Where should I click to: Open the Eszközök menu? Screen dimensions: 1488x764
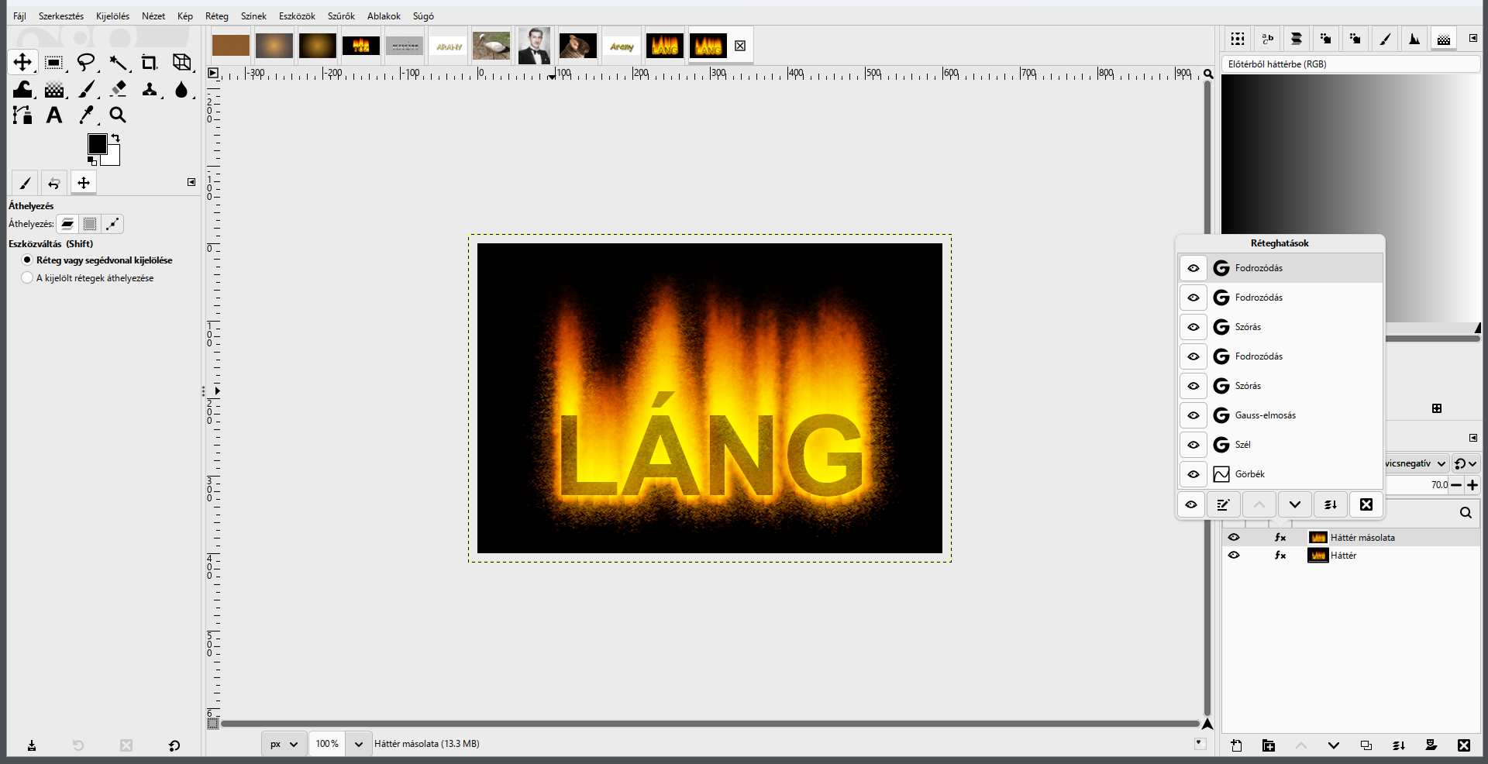click(297, 15)
